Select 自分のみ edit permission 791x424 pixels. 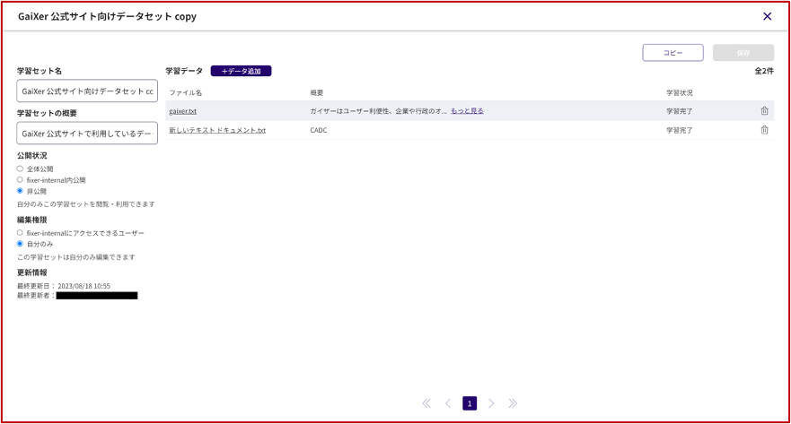coord(21,244)
